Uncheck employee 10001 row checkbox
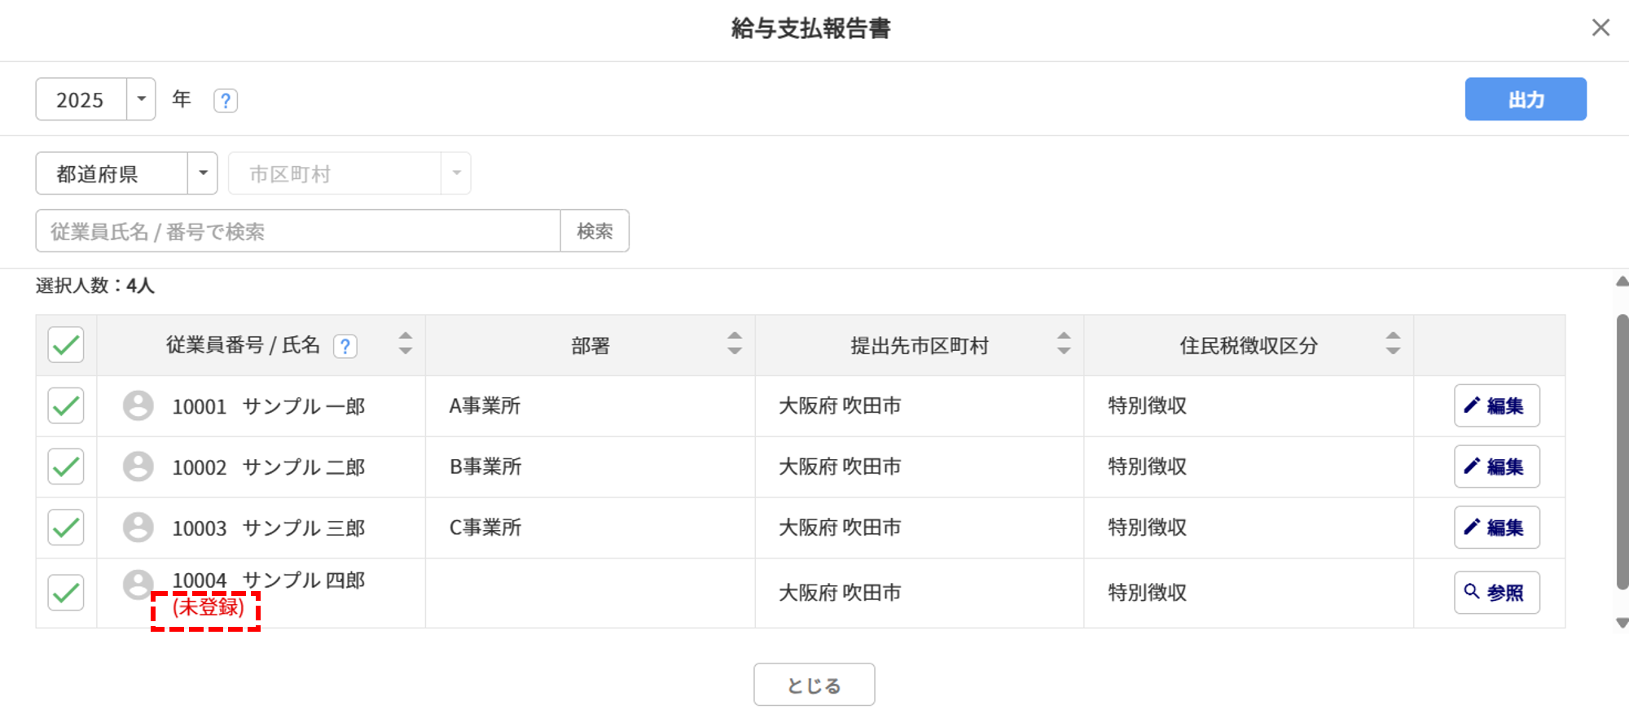Image resolution: width=1629 pixels, height=727 pixels. (x=66, y=405)
